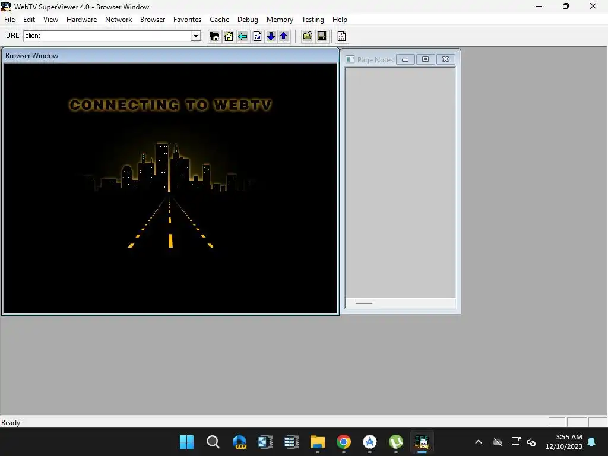Open notifications with the bell icon
This screenshot has width=608, height=456.
(592, 442)
